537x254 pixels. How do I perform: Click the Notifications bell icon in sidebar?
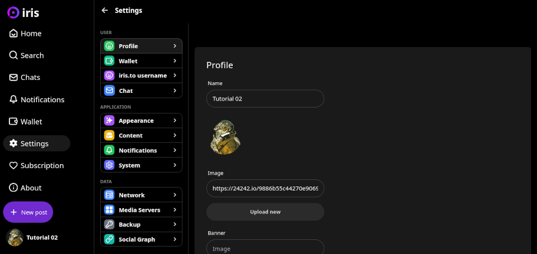tap(14, 99)
